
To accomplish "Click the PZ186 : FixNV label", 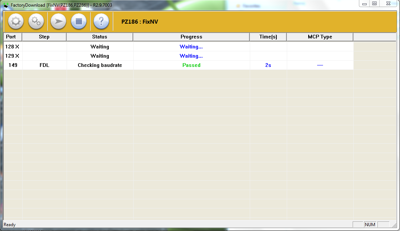I will tap(140, 22).
